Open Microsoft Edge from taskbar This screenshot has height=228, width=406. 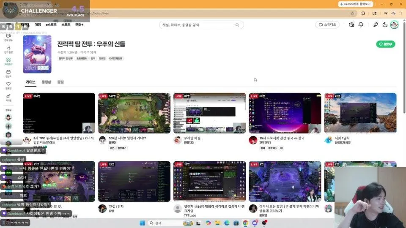(x=227, y=223)
